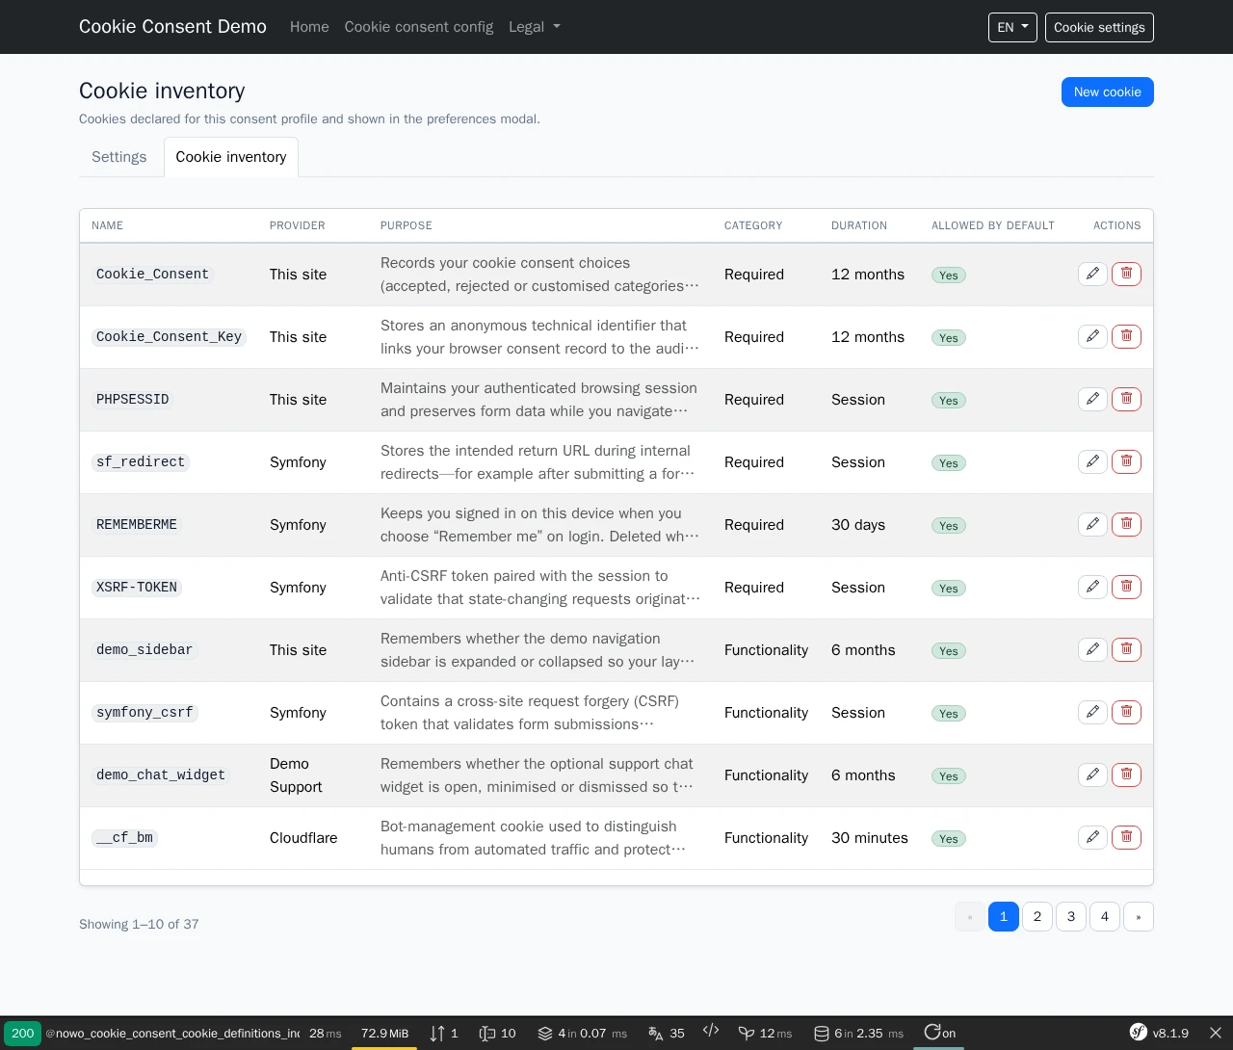Delete the REMEMBERME cookie

1126,524
